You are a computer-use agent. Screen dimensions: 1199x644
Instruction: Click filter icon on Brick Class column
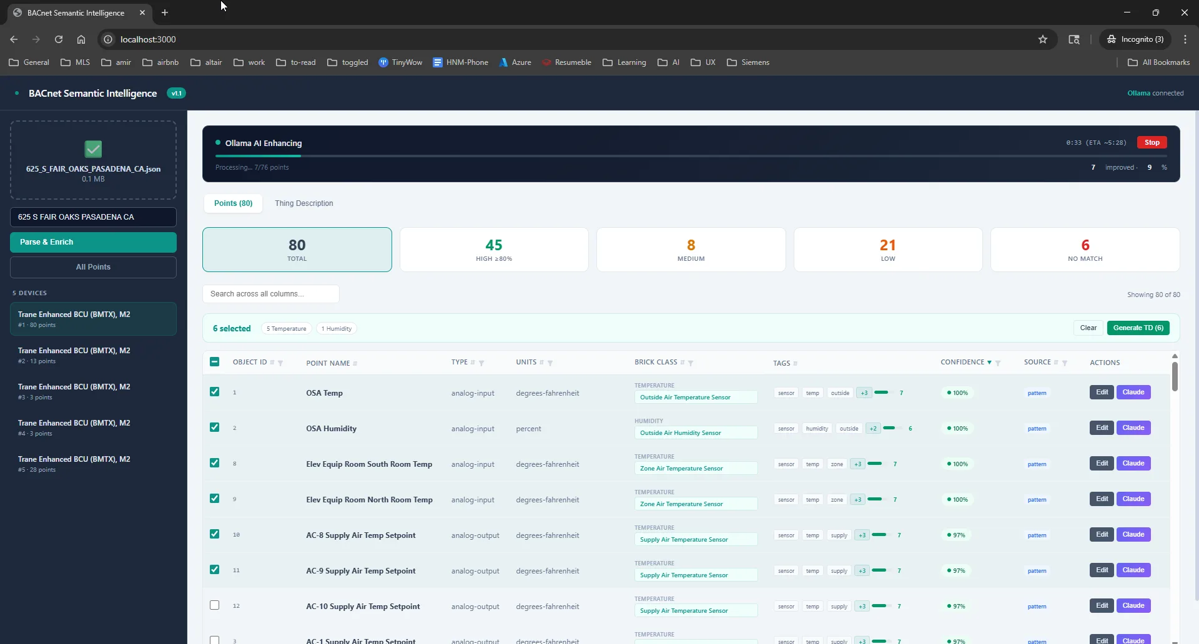691,363
